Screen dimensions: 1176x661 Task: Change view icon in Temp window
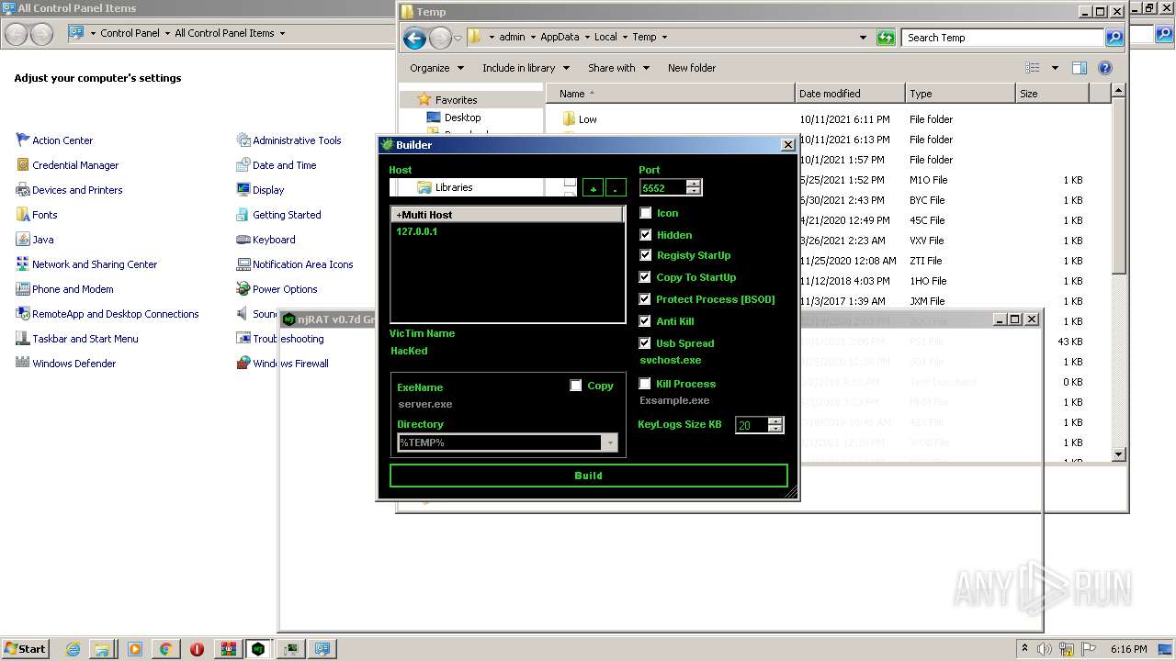1033,68
